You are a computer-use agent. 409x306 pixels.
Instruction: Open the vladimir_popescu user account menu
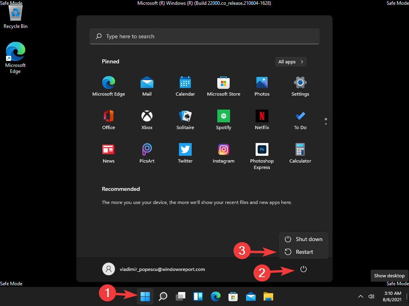pos(154,269)
